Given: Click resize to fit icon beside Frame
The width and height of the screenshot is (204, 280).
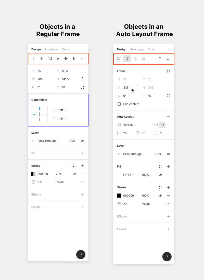Looking at the screenshot, I should [168, 71].
